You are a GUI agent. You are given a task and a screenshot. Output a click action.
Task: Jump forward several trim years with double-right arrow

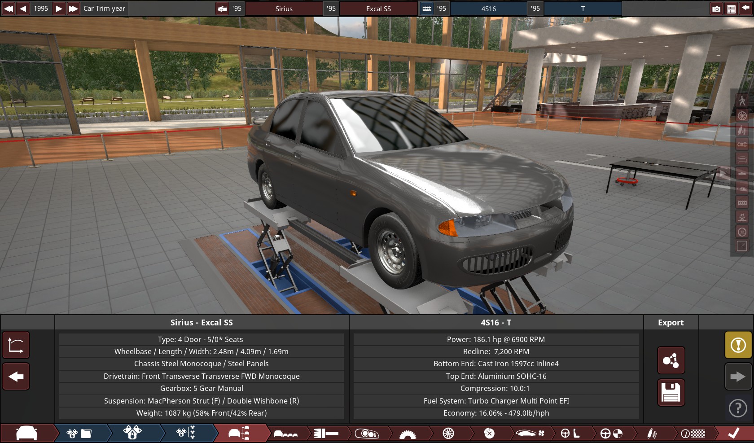click(73, 9)
